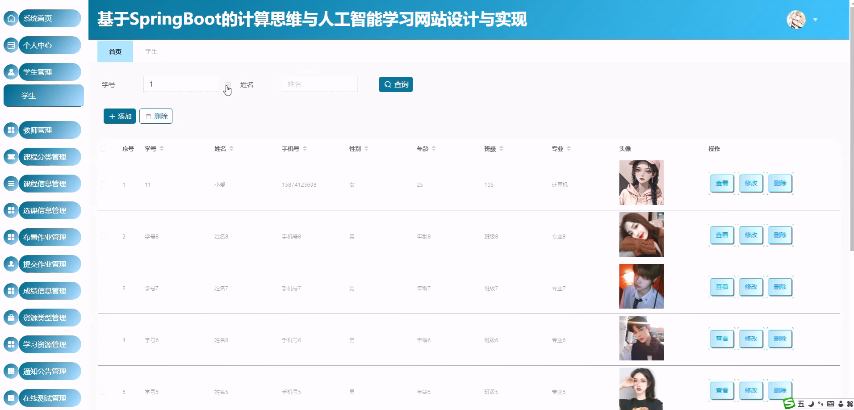The width and height of the screenshot is (854, 410).
Task: Sort table by 手机号 column
Action: pyautogui.click(x=305, y=149)
